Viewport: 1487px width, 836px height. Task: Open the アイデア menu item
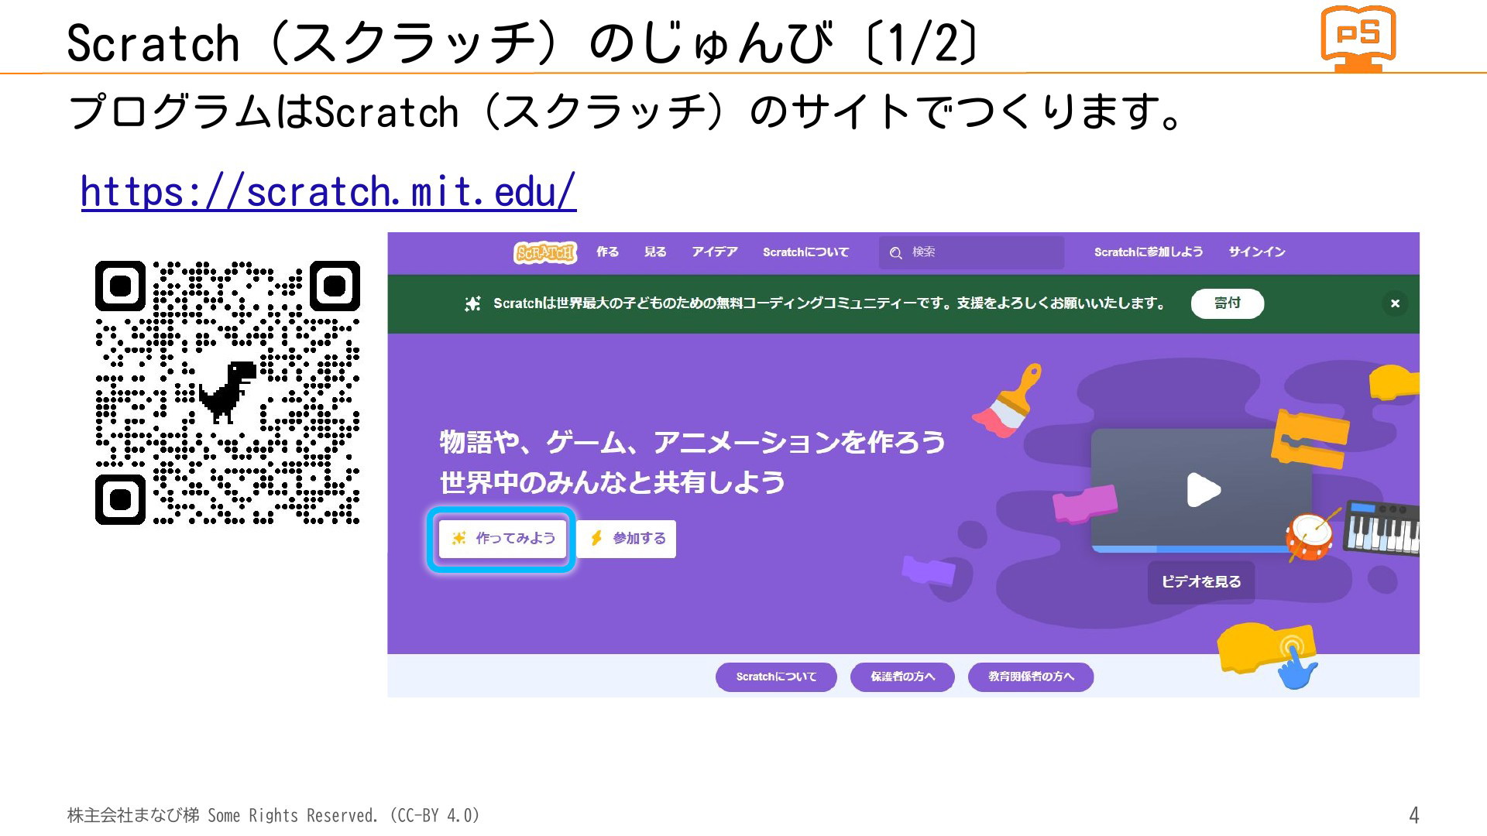tap(715, 252)
